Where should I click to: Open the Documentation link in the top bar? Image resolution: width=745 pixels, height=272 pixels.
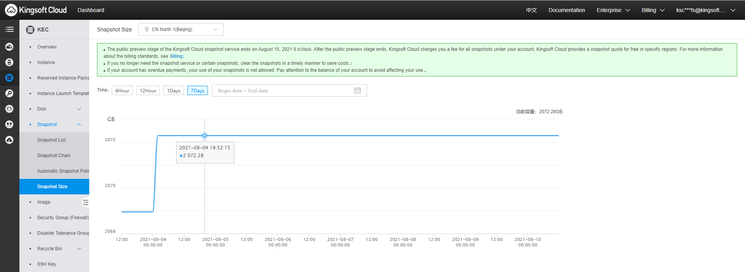pyautogui.click(x=567, y=10)
